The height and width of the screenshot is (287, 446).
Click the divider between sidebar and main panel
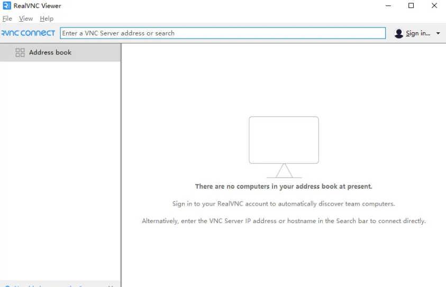pos(121,159)
